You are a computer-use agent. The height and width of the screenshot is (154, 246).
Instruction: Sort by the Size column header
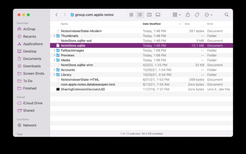click(188, 24)
